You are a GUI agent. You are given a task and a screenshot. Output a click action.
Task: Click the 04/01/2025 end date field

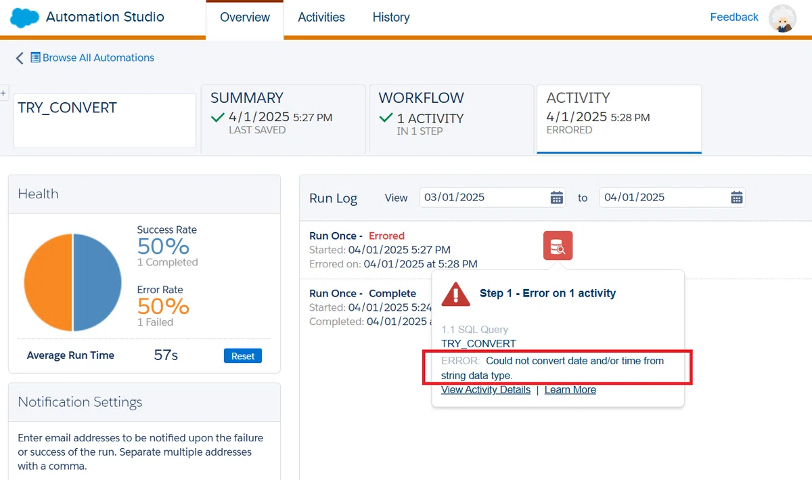[x=673, y=198]
